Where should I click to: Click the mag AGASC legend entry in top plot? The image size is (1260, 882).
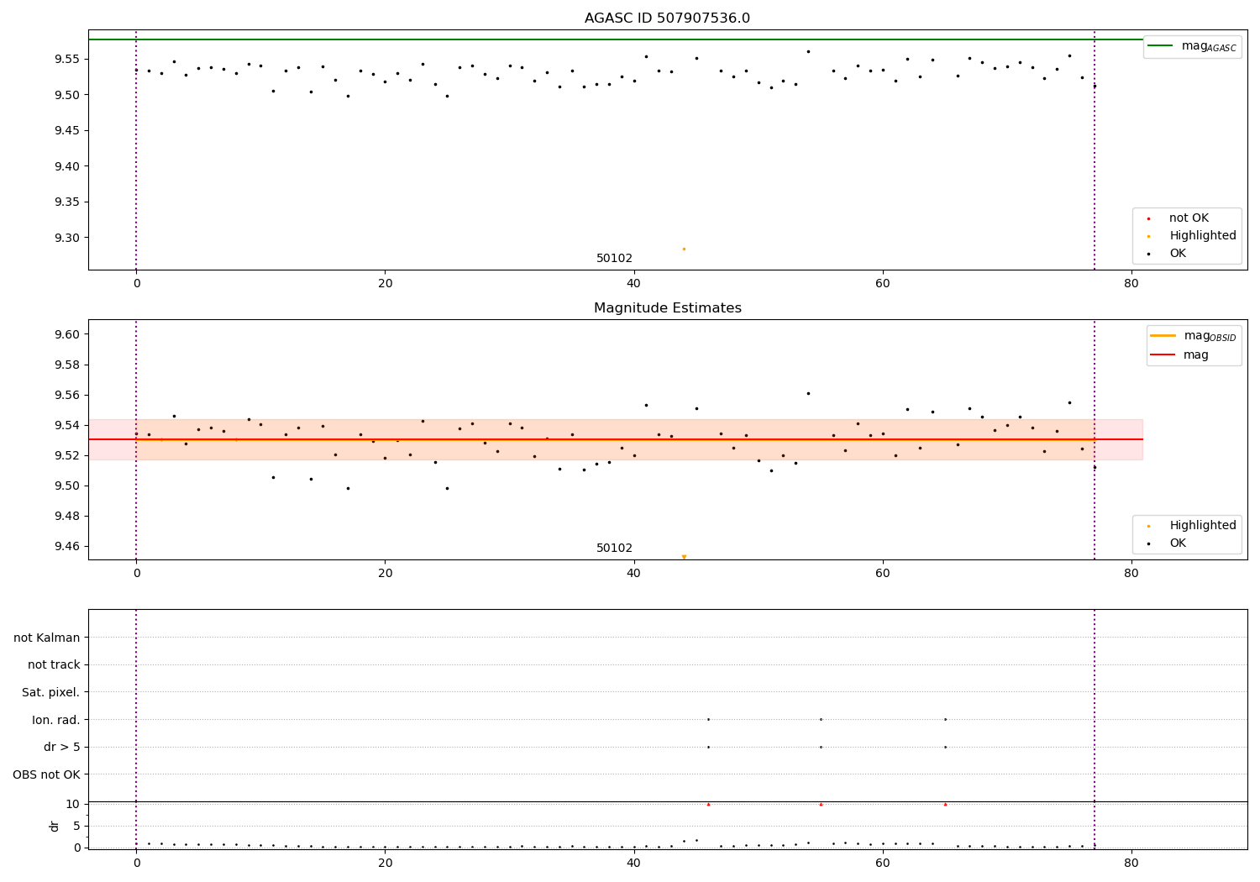[1192, 46]
